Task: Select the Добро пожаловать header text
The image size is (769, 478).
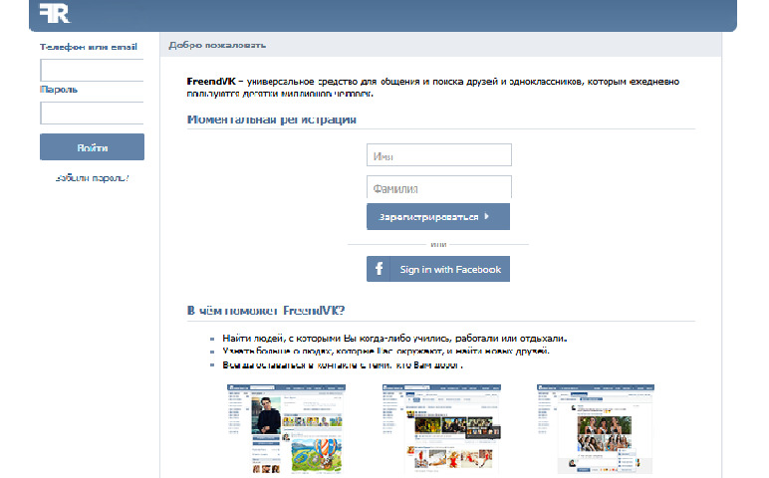Action: coord(217,45)
